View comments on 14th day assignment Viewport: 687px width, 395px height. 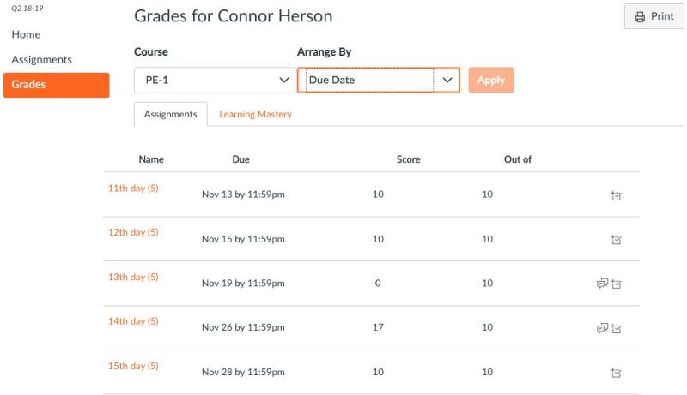pyautogui.click(x=602, y=328)
